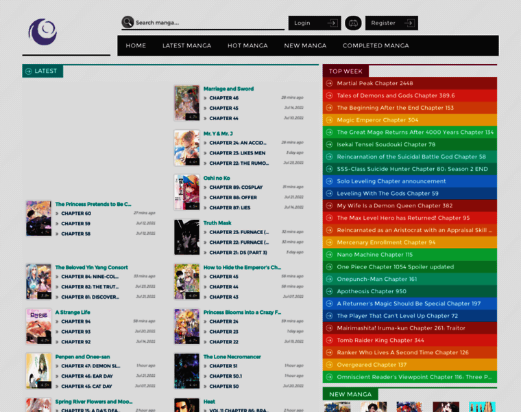Click arrow icon beside Tales of Demons and Gods
The image size is (521, 412).
[x=329, y=95]
